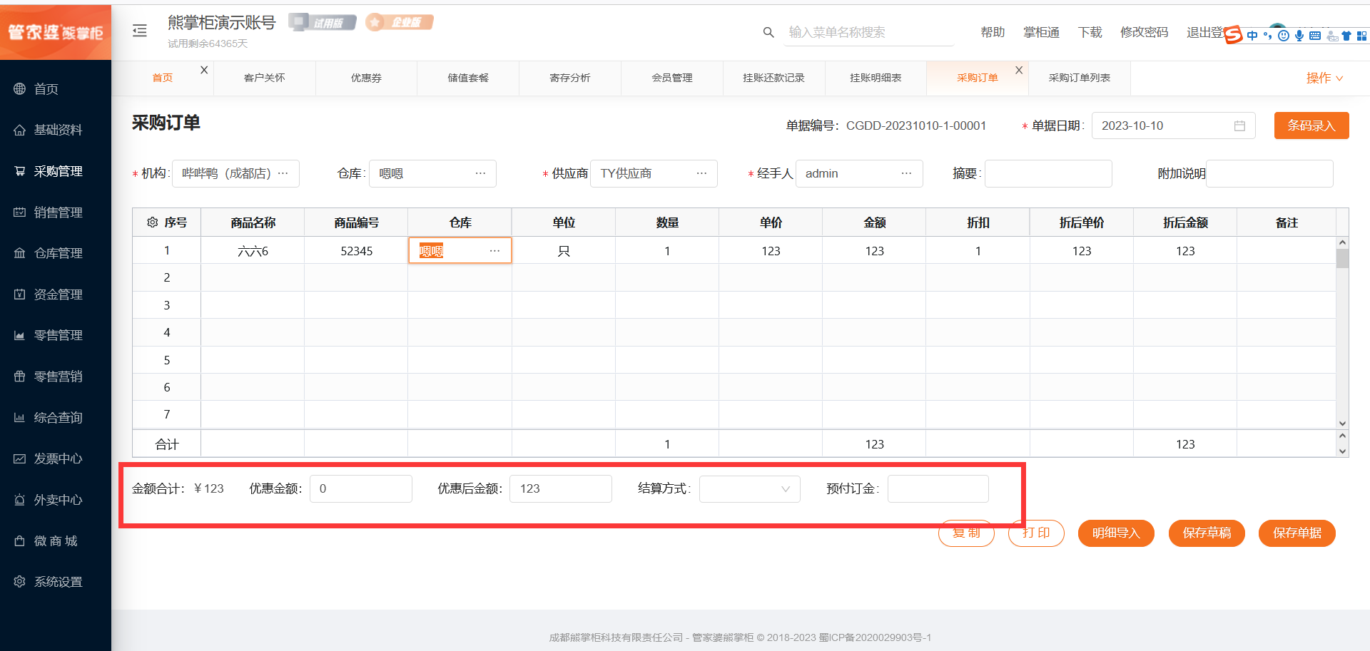Expand the 操作 dropdown
The image size is (1370, 651).
tap(1325, 78)
